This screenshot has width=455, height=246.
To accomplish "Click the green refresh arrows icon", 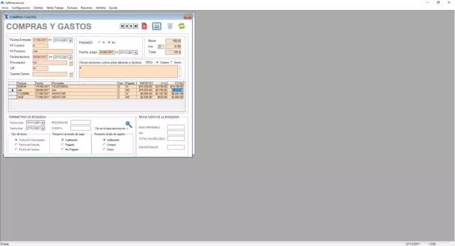I will 181,26.
